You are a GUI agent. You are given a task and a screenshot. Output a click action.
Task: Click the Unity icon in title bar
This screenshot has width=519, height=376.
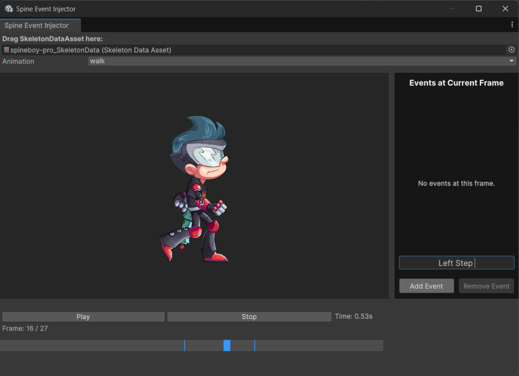9,8
